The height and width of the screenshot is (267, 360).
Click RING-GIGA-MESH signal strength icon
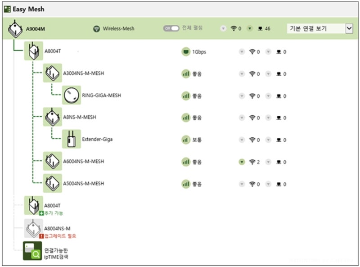click(x=186, y=96)
